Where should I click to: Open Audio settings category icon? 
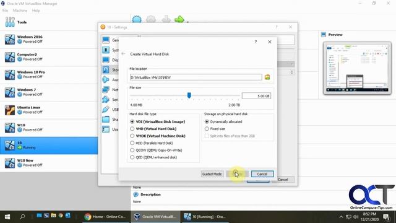tap(106, 79)
